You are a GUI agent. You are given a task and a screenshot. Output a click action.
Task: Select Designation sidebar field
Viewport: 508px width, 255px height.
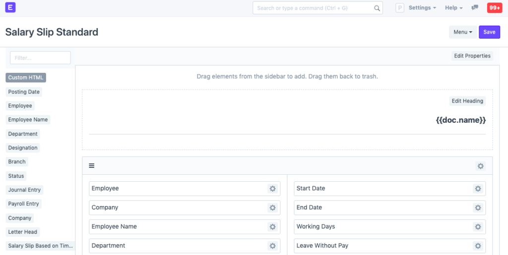pos(23,148)
